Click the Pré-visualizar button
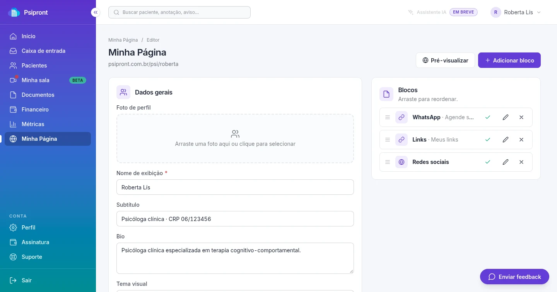 [445, 60]
